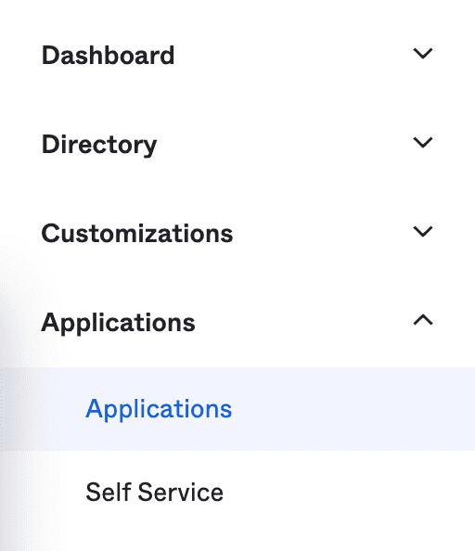475x551 pixels.
Task: Click the bold Applications section heading
Action: [118, 323]
